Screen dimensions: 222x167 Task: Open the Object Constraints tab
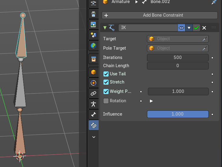click(93, 93)
